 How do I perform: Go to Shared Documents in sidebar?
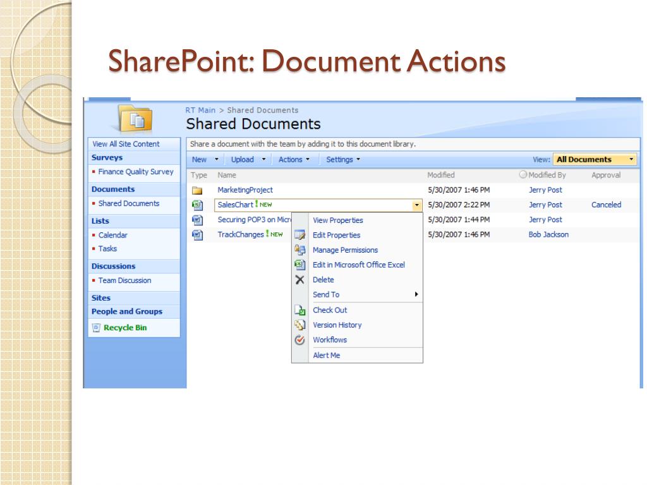click(129, 203)
